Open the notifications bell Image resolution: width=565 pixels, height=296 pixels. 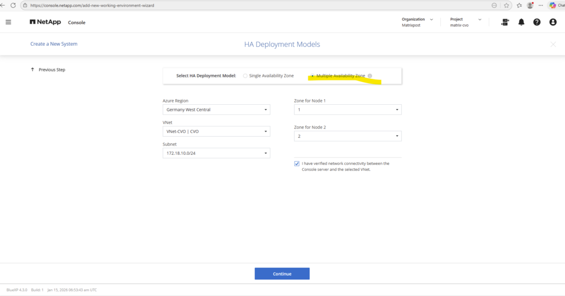(x=521, y=22)
